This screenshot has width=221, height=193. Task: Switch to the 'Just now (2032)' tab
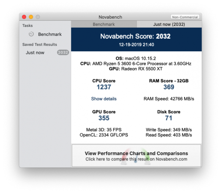[169, 24]
